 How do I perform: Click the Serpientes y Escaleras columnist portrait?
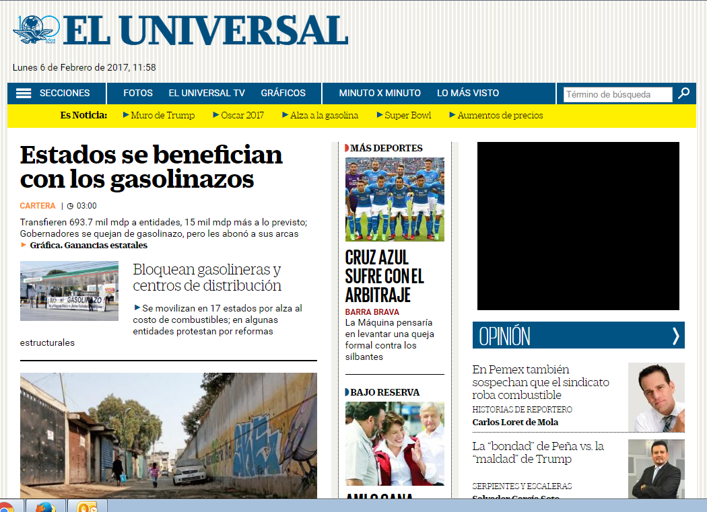656,469
